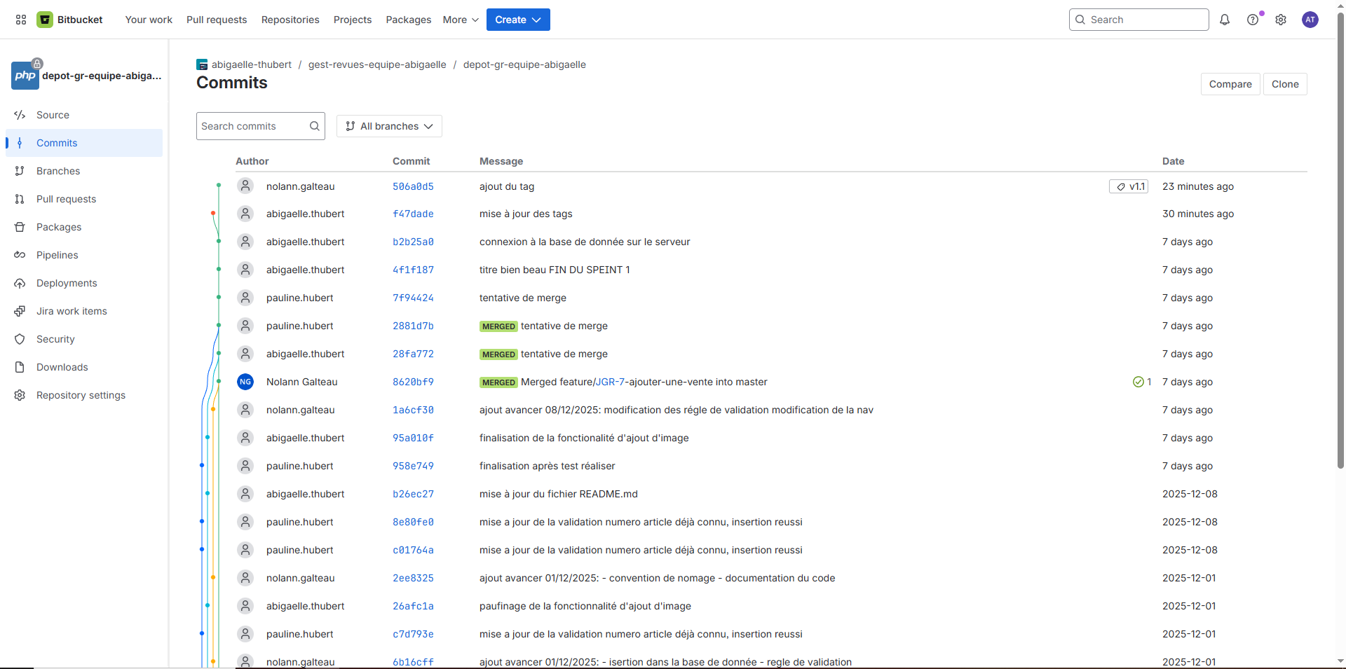Image resolution: width=1346 pixels, height=669 pixels.
Task: Click the green build status check icon
Action: [x=1138, y=382]
